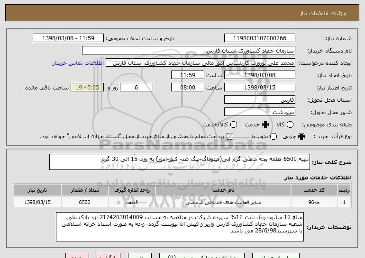Click the creation time field 11:59
Viewport: 365px width, 258px height.
point(188,75)
